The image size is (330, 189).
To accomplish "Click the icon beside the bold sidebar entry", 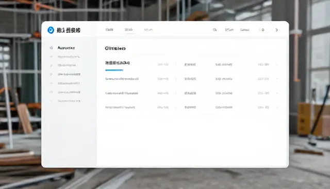I will (x=51, y=48).
